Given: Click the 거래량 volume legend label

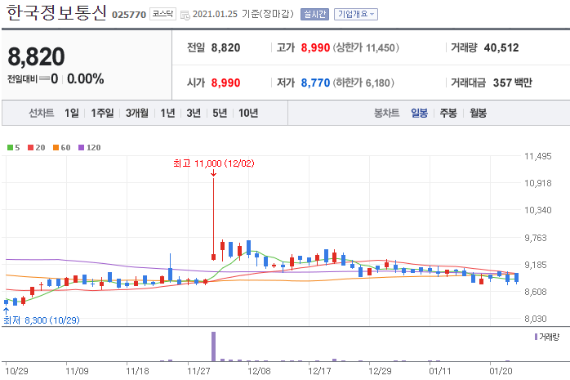Looking at the screenshot, I should [x=549, y=337].
